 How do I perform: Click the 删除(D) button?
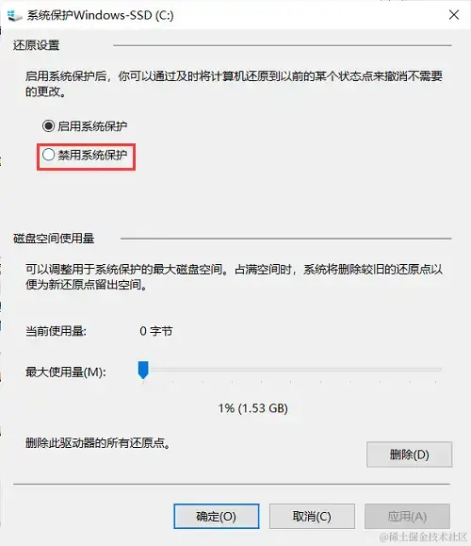409,455
